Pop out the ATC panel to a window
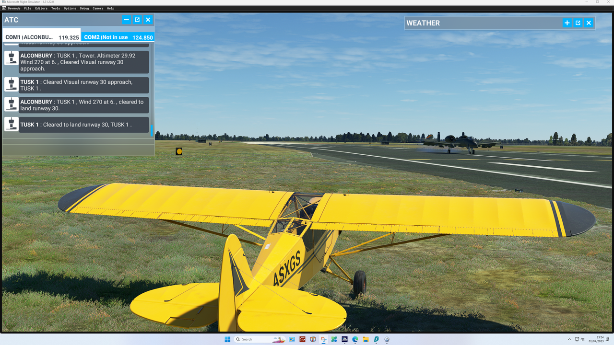The width and height of the screenshot is (614, 345). [137, 20]
